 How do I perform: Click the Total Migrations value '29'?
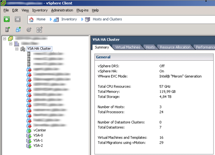pos(161,143)
